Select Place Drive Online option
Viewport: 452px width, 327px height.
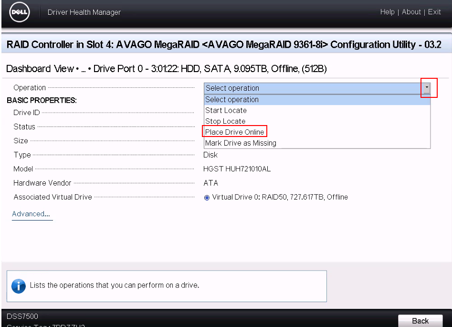click(x=234, y=132)
